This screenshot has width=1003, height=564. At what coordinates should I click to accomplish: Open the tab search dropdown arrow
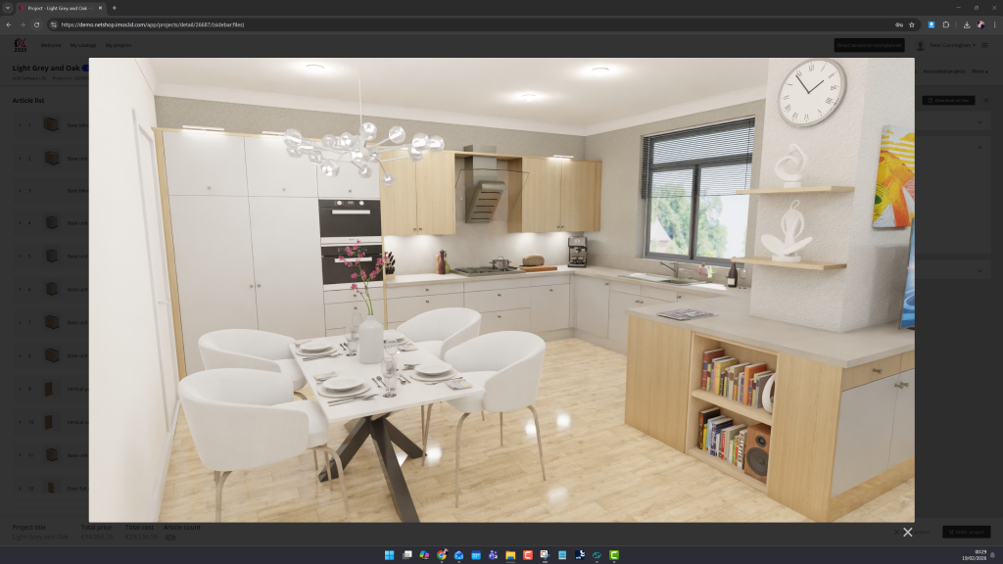click(x=8, y=8)
